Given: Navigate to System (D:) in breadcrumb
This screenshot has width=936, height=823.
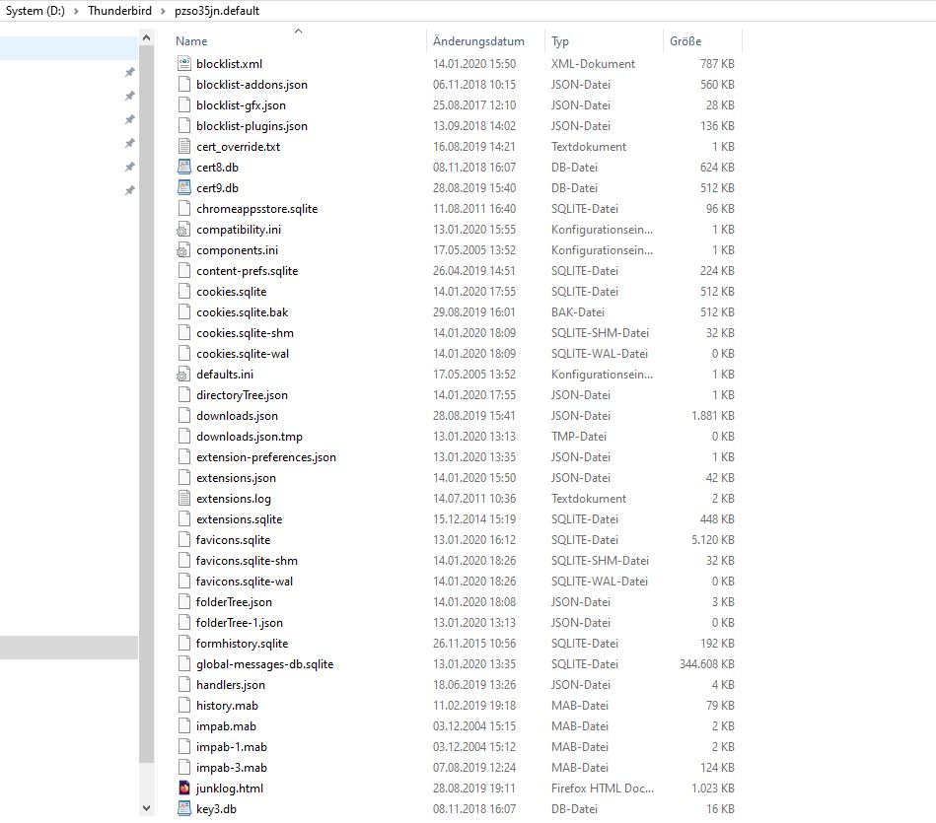Looking at the screenshot, I should [x=36, y=11].
